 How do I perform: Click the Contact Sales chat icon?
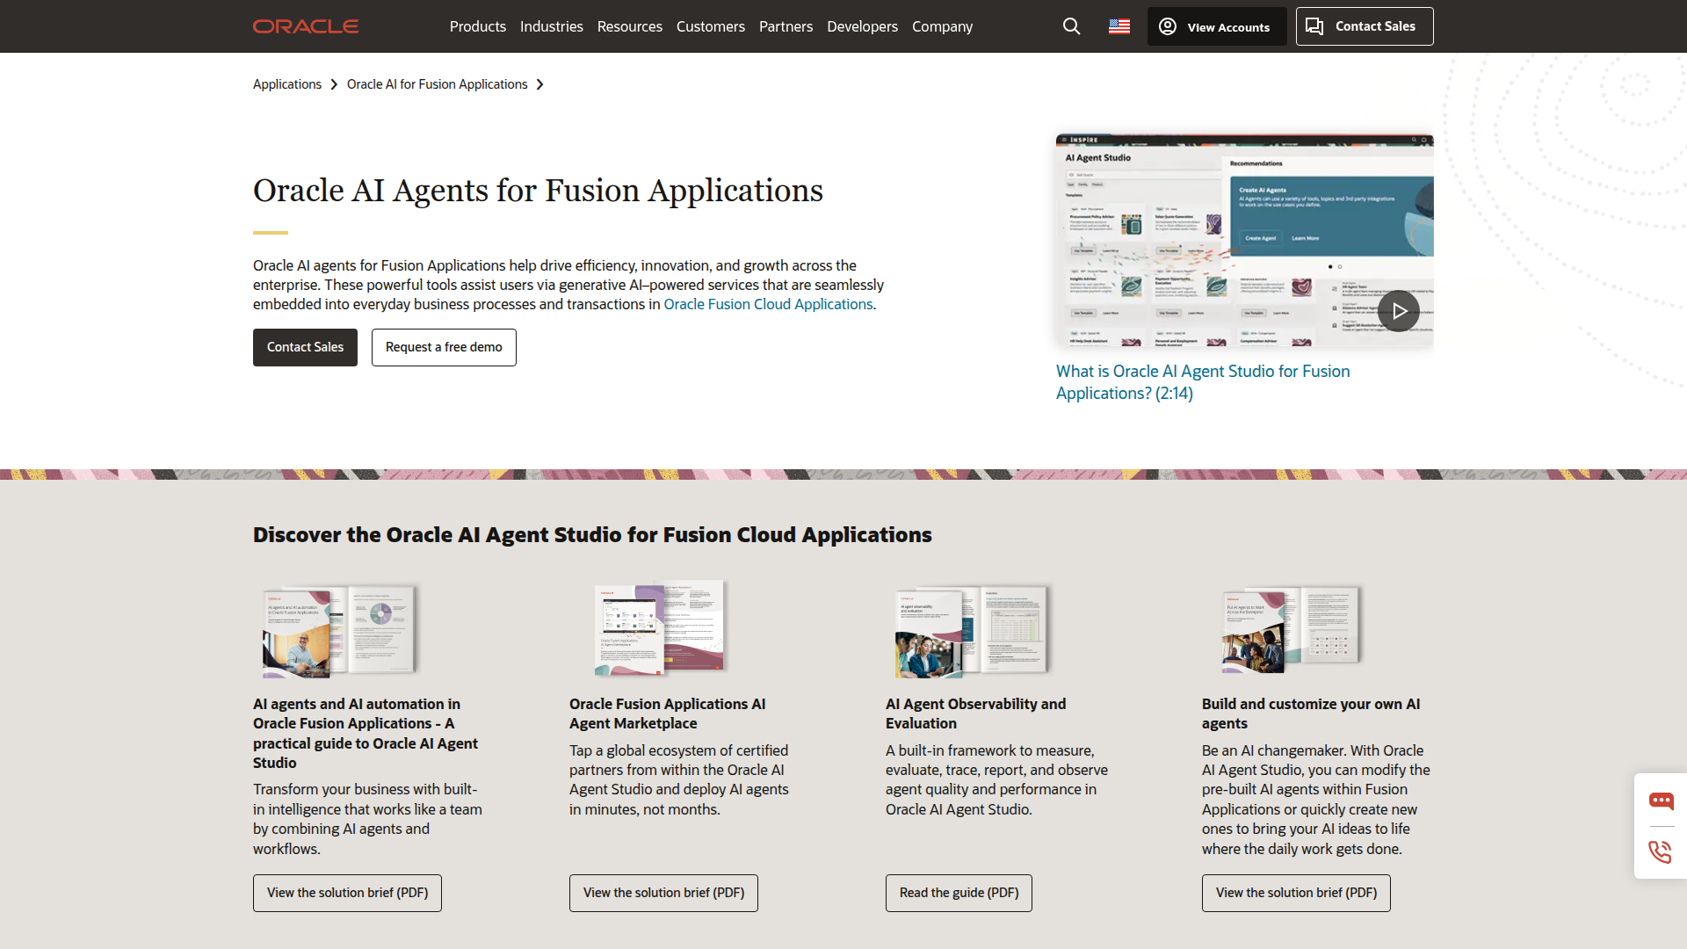[x=1315, y=26]
